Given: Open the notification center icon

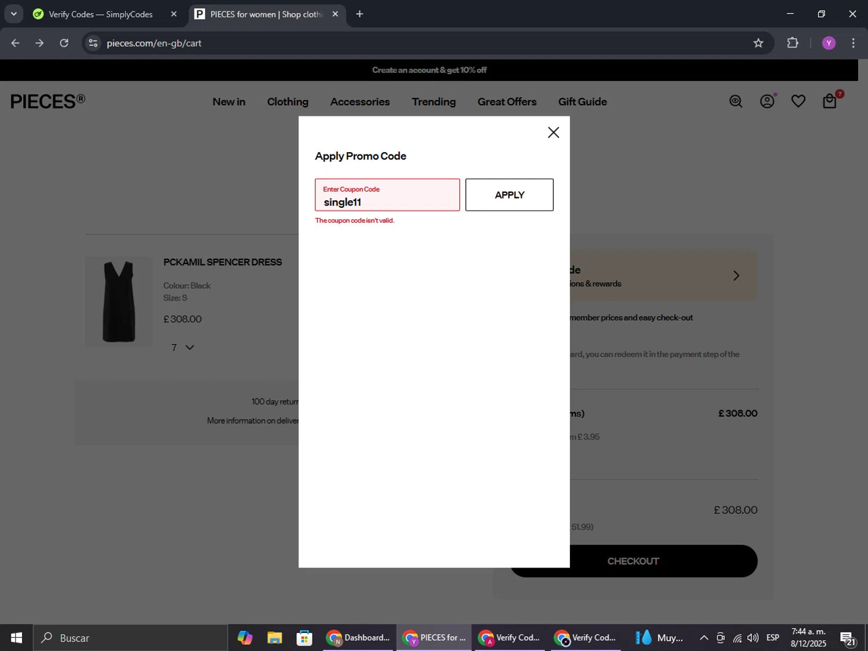Looking at the screenshot, I should coord(848,638).
